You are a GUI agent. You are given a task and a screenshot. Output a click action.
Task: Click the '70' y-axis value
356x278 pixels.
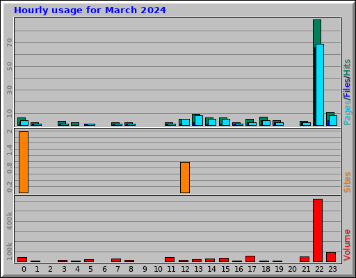pos(9,42)
